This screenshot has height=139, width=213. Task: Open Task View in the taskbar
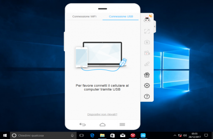click(81, 135)
